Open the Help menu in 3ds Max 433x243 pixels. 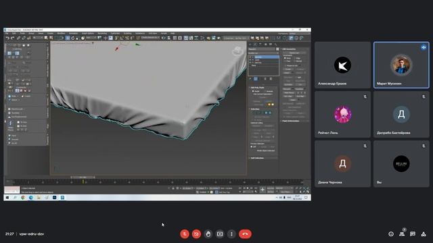point(173,33)
